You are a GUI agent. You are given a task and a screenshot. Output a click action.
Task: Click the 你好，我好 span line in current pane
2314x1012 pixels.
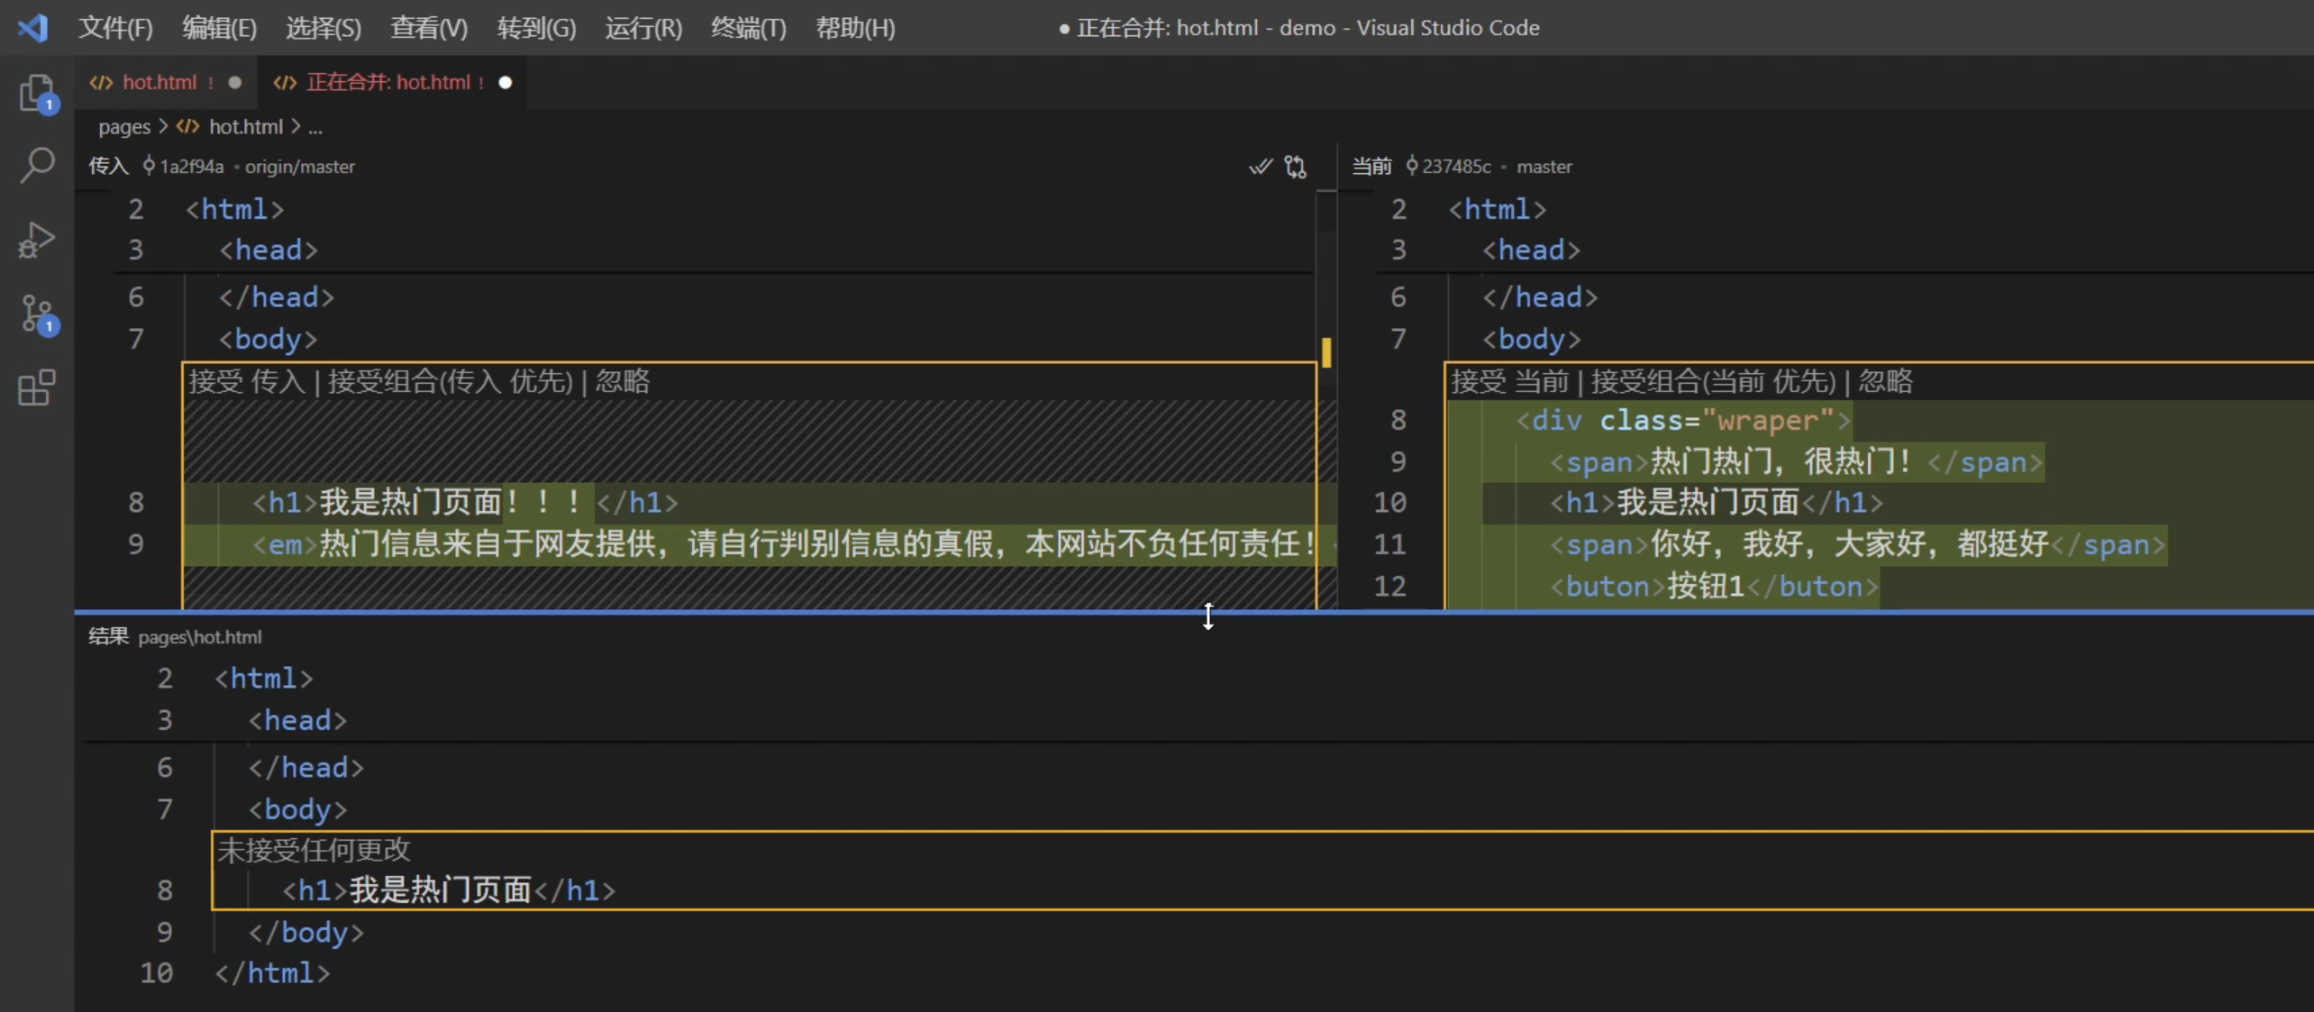(1858, 544)
